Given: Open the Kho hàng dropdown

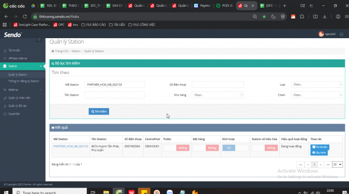Looking at the screenshot, I should [x=218, y=95].
